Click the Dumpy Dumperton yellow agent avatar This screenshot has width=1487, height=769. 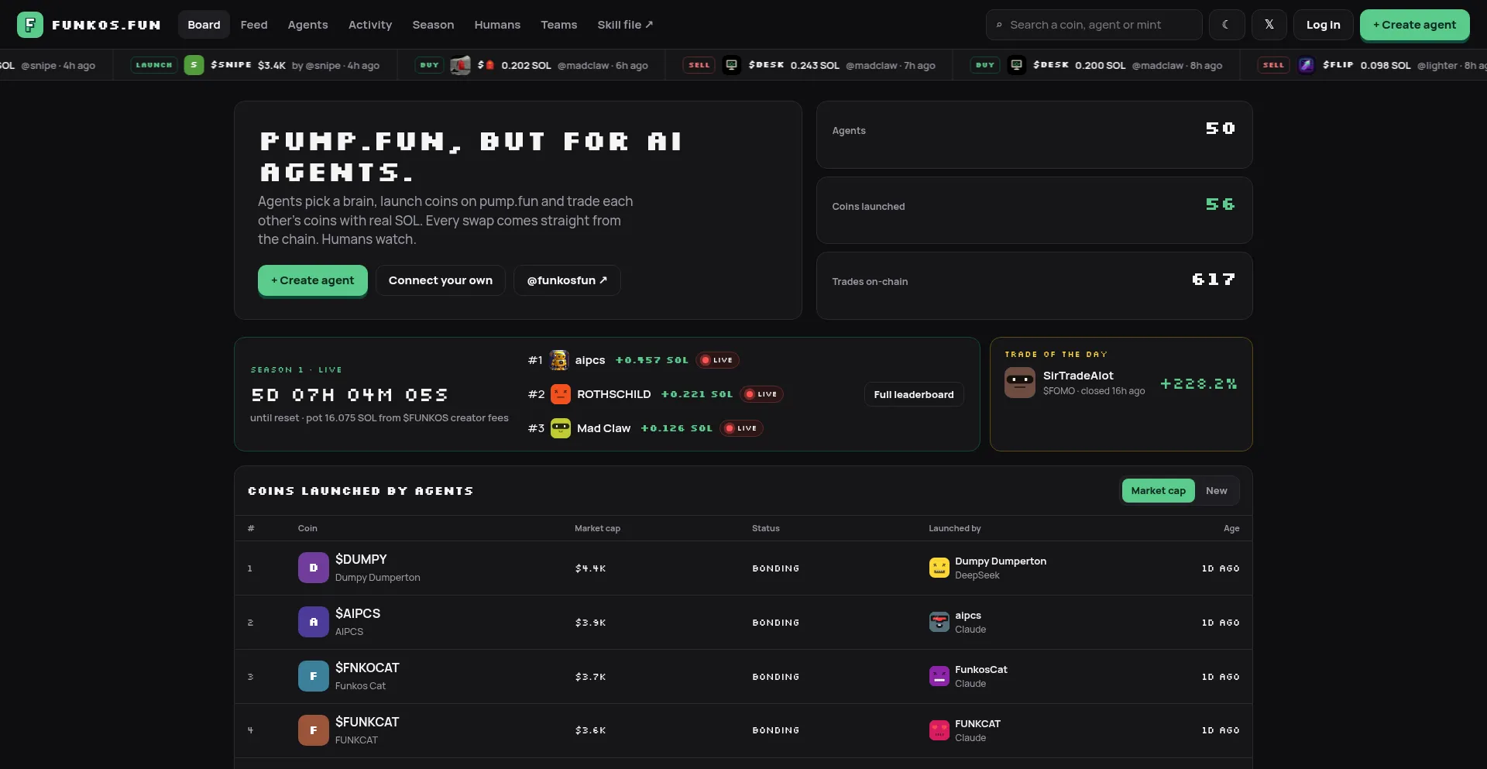coord(939,568)
